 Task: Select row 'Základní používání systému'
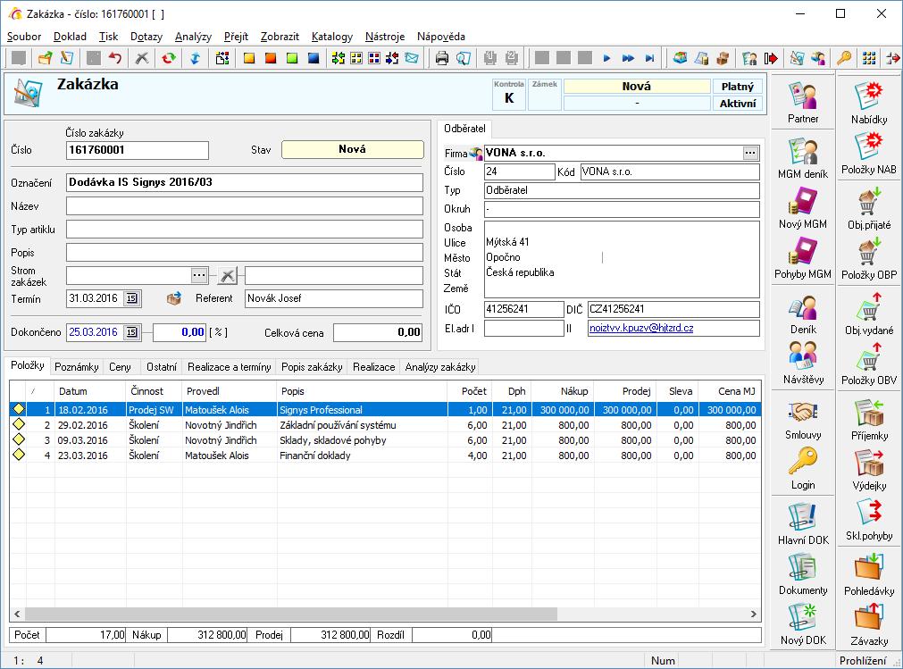(385, 425)
